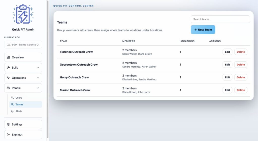Viewport: 258px width, 141px height.
Task: Click the locations count for Florence Outreach Crew
Action: (180, 52)
